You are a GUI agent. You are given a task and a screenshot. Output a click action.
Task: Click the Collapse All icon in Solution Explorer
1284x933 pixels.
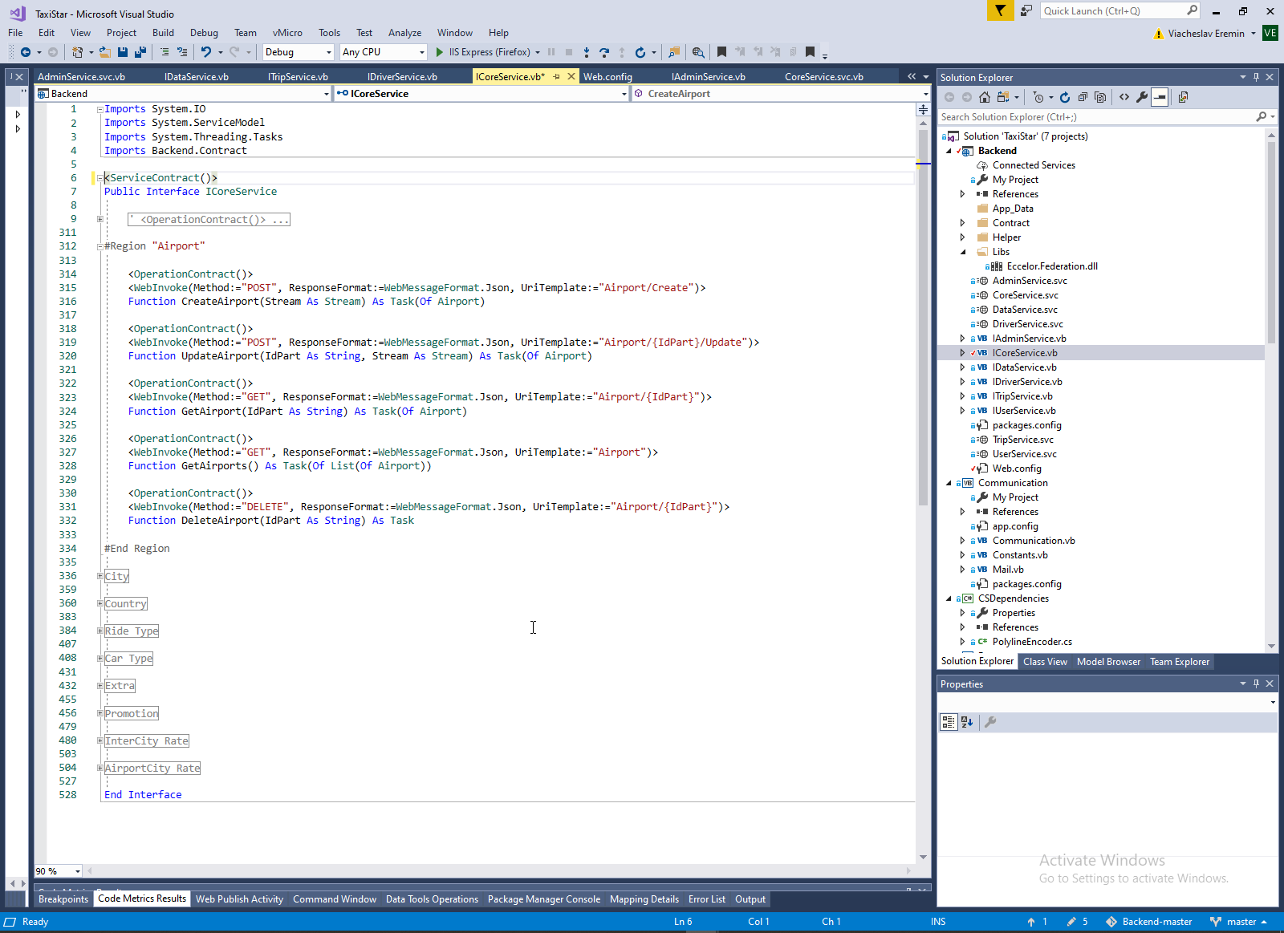click(1083, 97)
